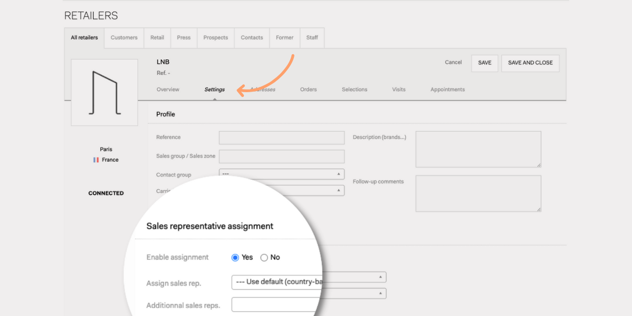The height and width of the screenshot is (316, 632).
Task: Switch to the Customers tab
Action: point(124,38)
